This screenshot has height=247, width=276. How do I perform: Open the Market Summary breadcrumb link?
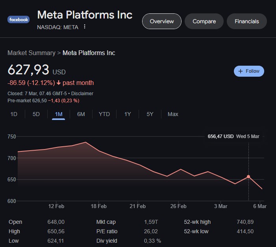pyautogui.click(x=31, y=53)
